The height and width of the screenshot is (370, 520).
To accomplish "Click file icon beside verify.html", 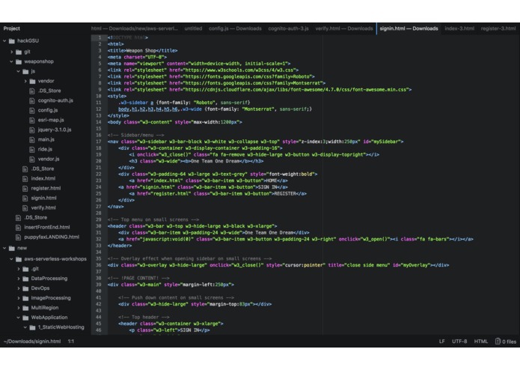I will (x=25, y=207).
